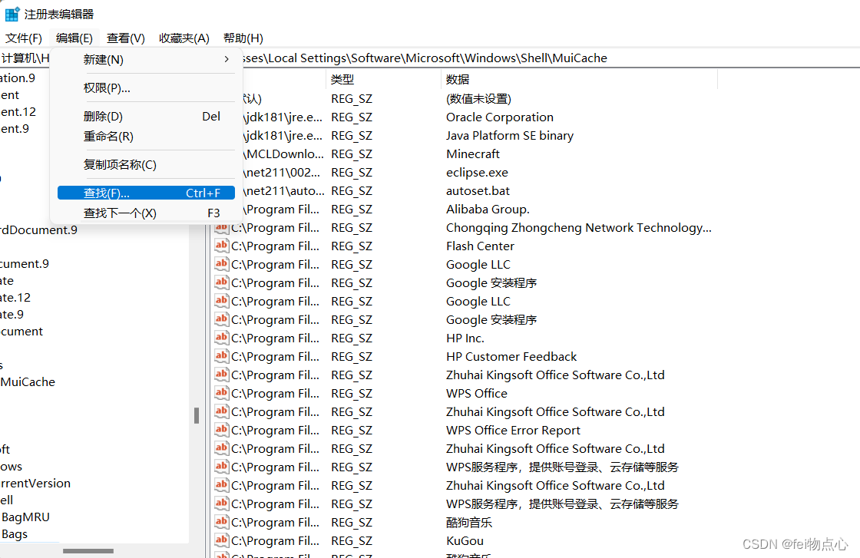860x558 pixels.
Task: Select the rdDocument.9 key in the tree
Action: [x=39, y=229]
